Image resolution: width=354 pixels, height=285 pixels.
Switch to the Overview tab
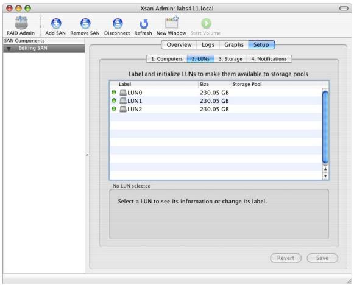tap(179, 44)
